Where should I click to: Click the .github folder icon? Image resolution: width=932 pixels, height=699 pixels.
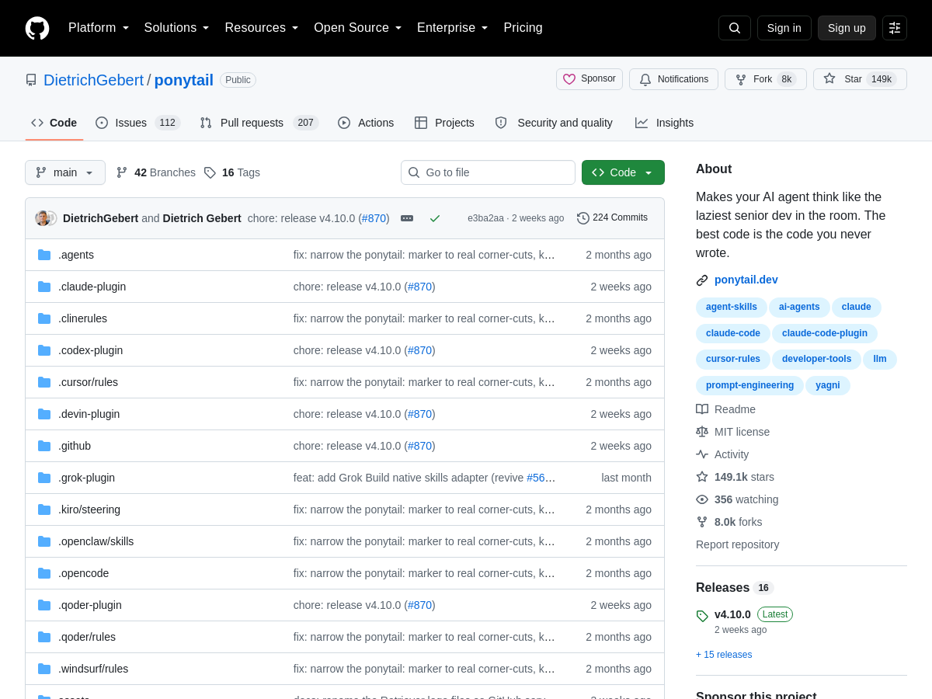[44, 446]
